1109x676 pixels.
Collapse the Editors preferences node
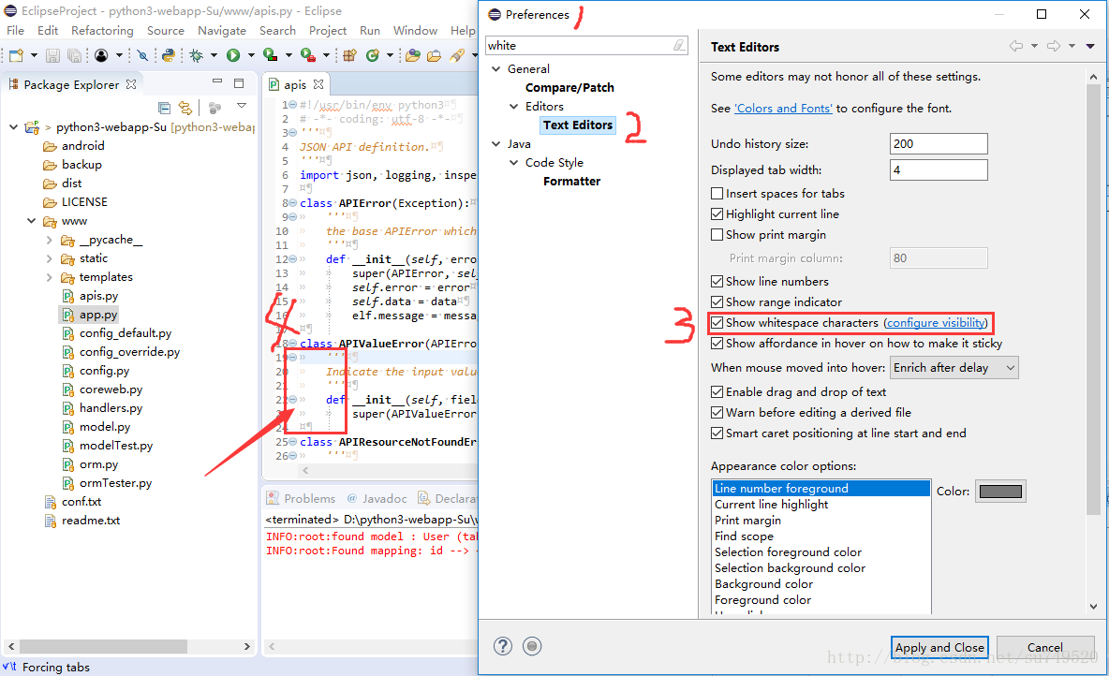click(513, 106)
